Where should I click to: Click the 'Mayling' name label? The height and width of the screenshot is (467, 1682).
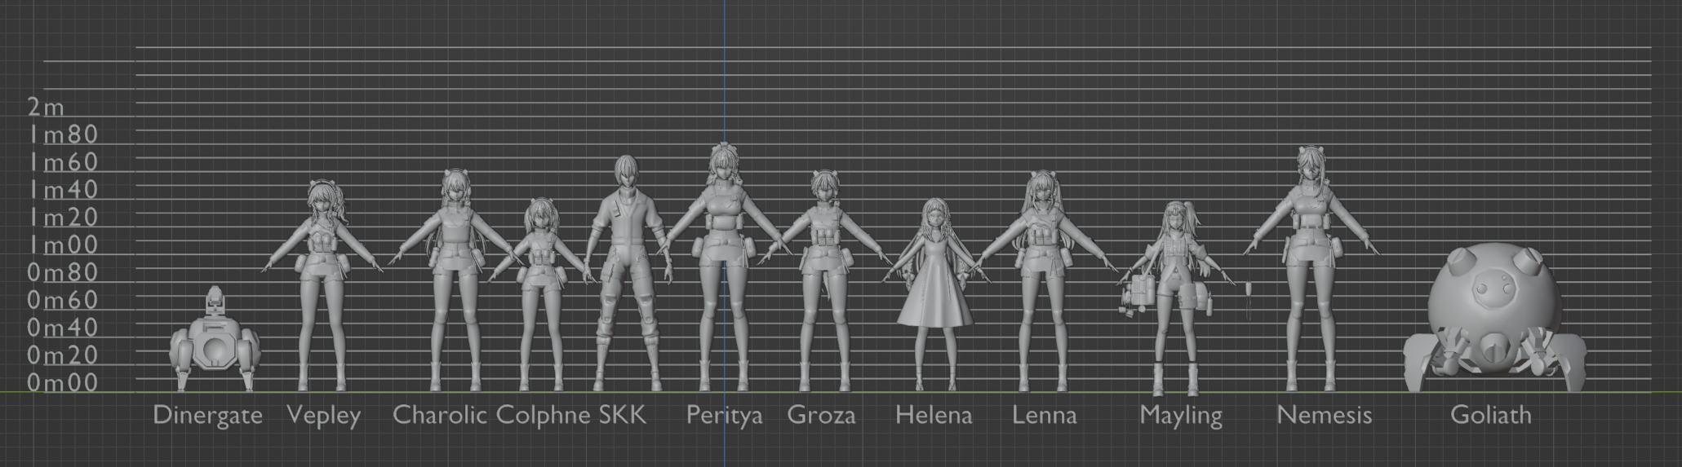point(1182,416)
